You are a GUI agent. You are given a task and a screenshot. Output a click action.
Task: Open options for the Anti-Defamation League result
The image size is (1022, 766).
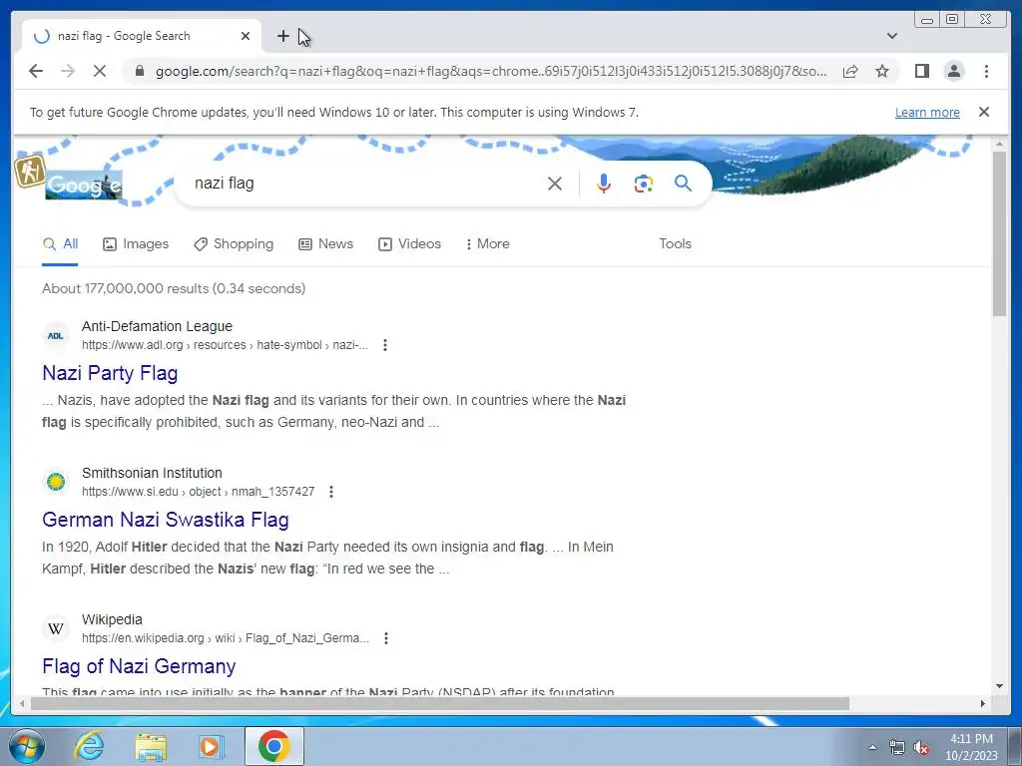pos(385,345)
